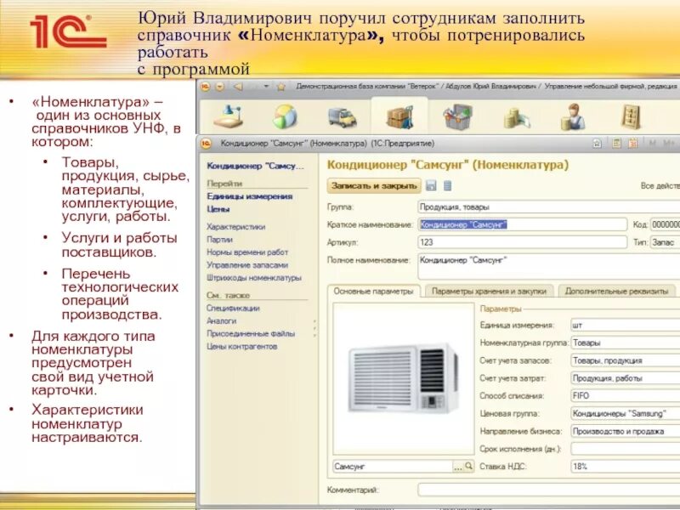
Task: Select Кондиционер "Самсу..." in navigation panel
Action: pos(256,166)
